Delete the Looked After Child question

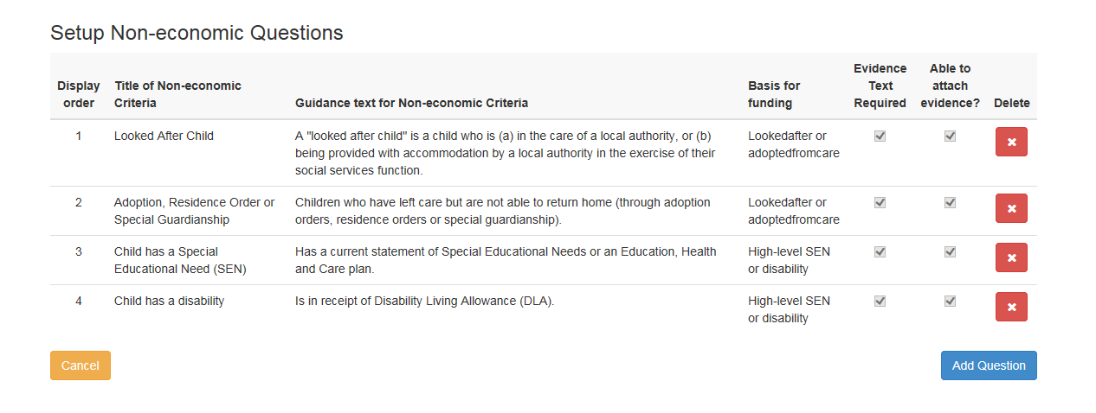pos(1011,142)
